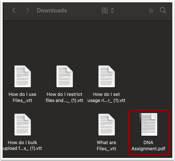Click the file name 'How do I use Files_.vtt'

pos(22,98)
